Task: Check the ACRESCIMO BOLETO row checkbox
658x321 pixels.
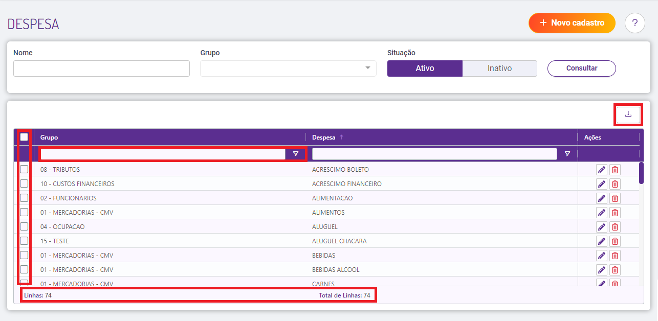Action: coord(24,170)
